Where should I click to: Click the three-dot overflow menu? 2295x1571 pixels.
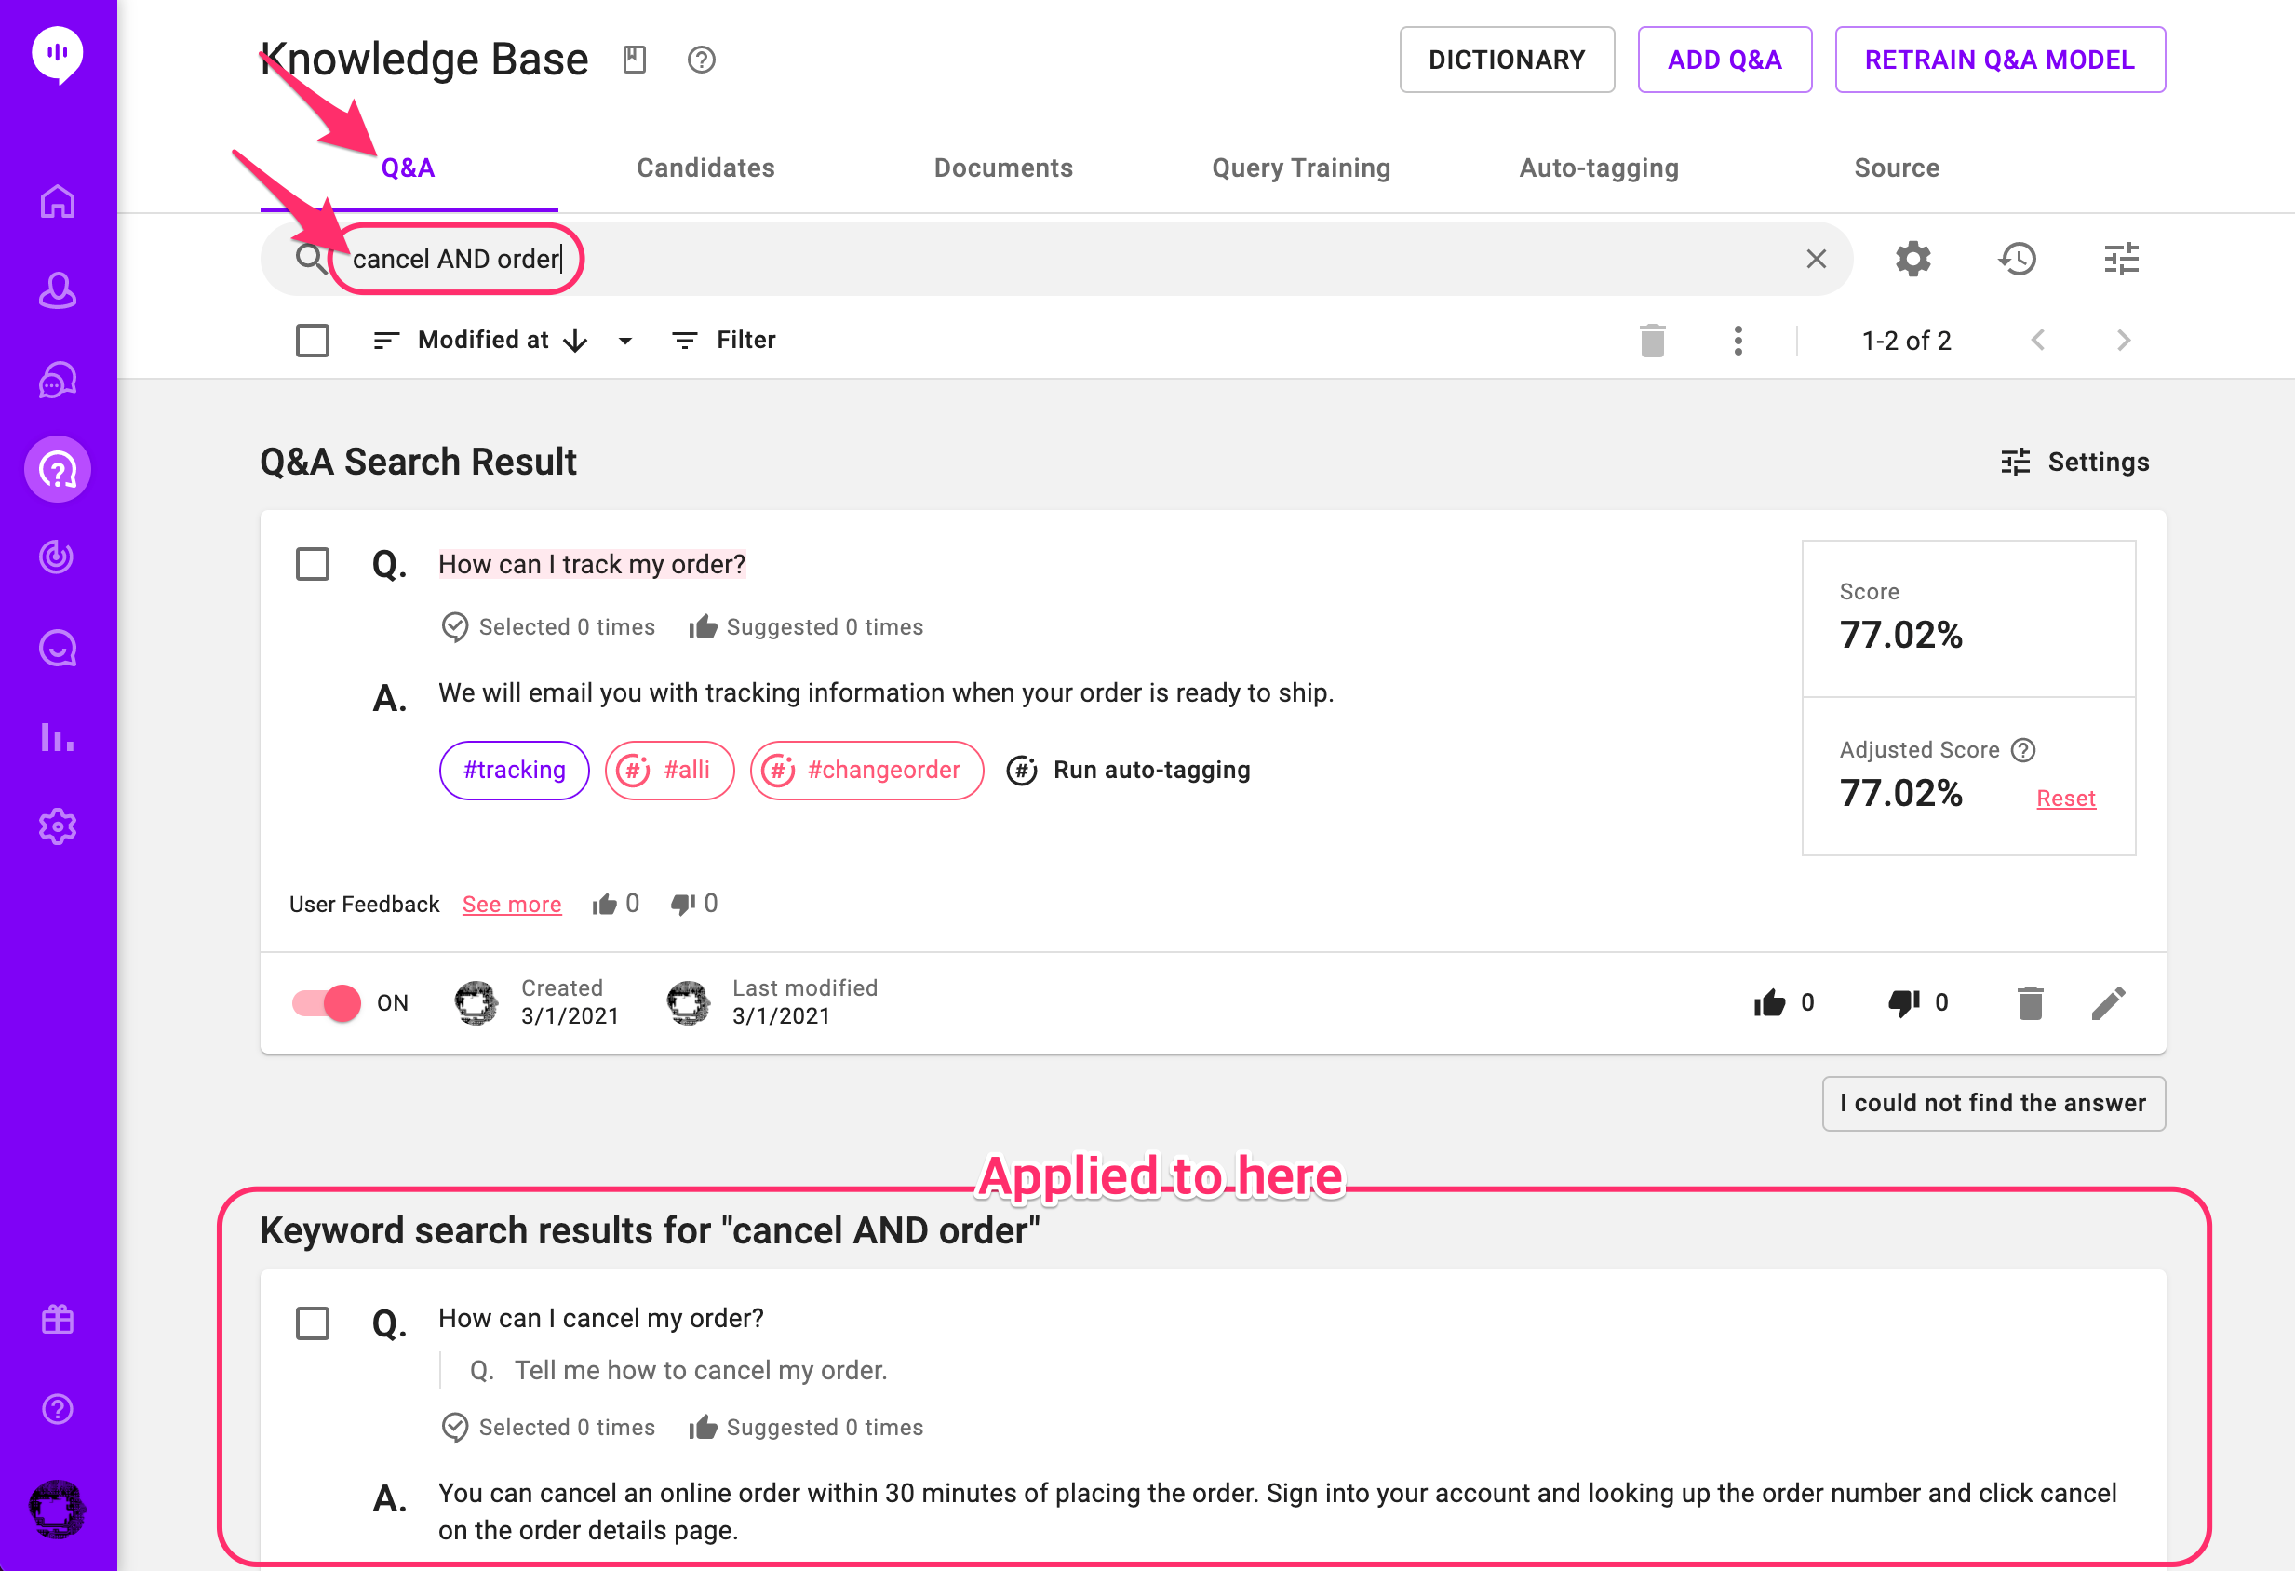tap(1737, 340)
